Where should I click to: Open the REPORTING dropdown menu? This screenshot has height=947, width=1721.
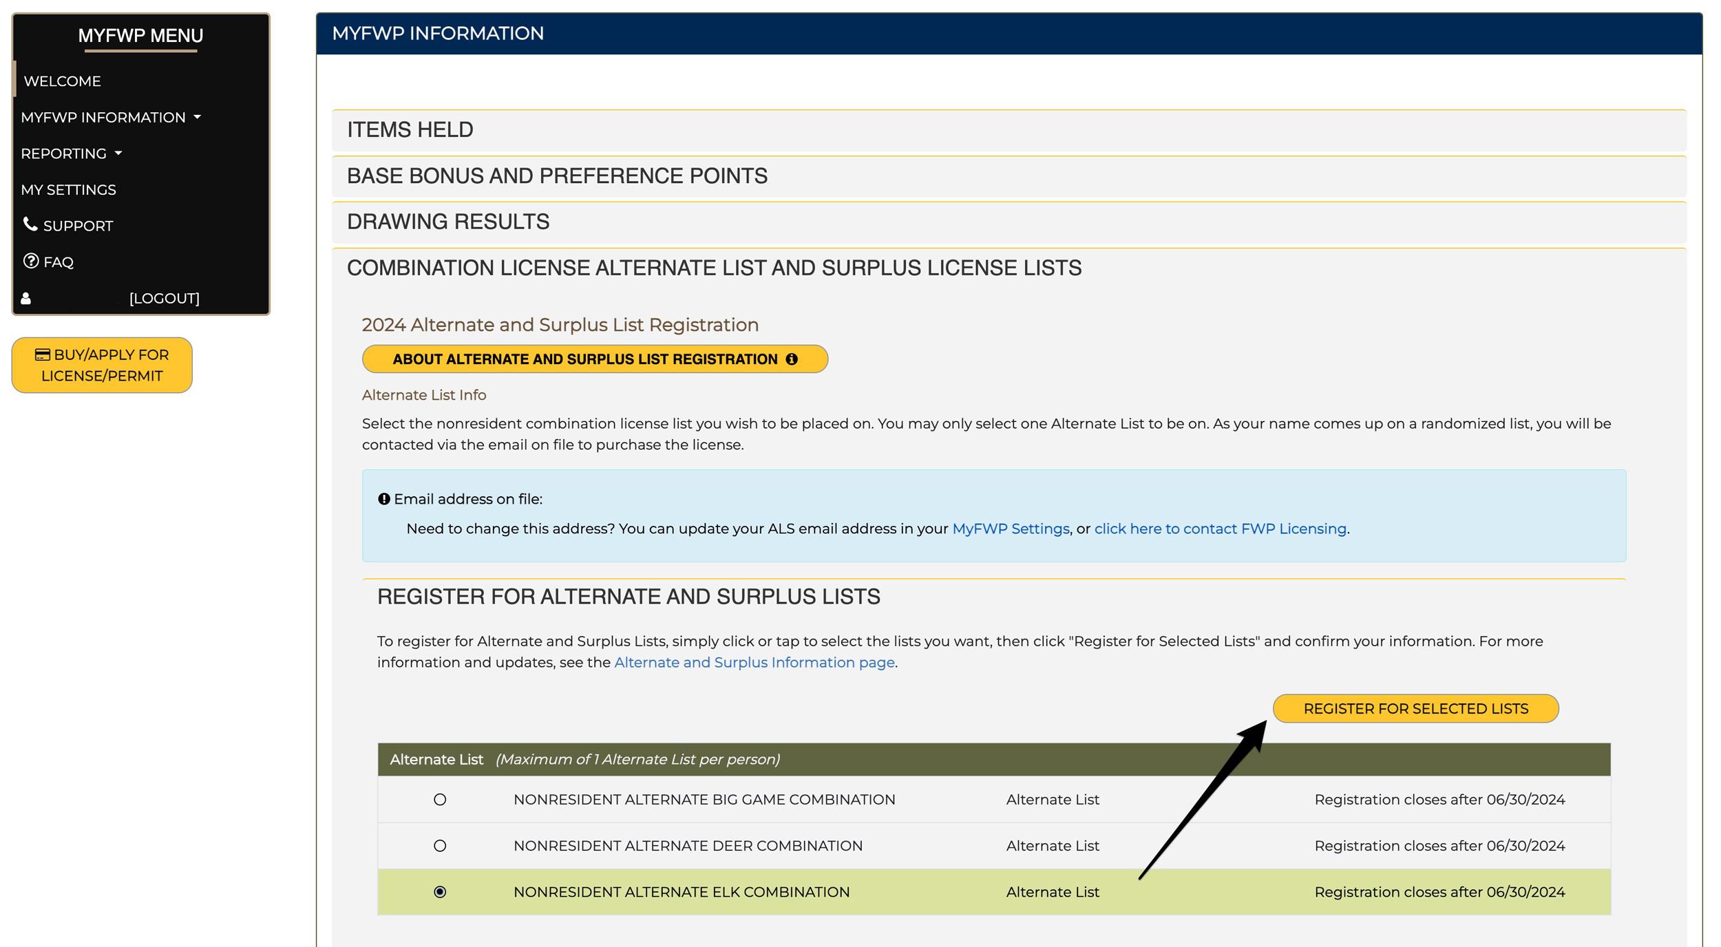coord(71,153)
